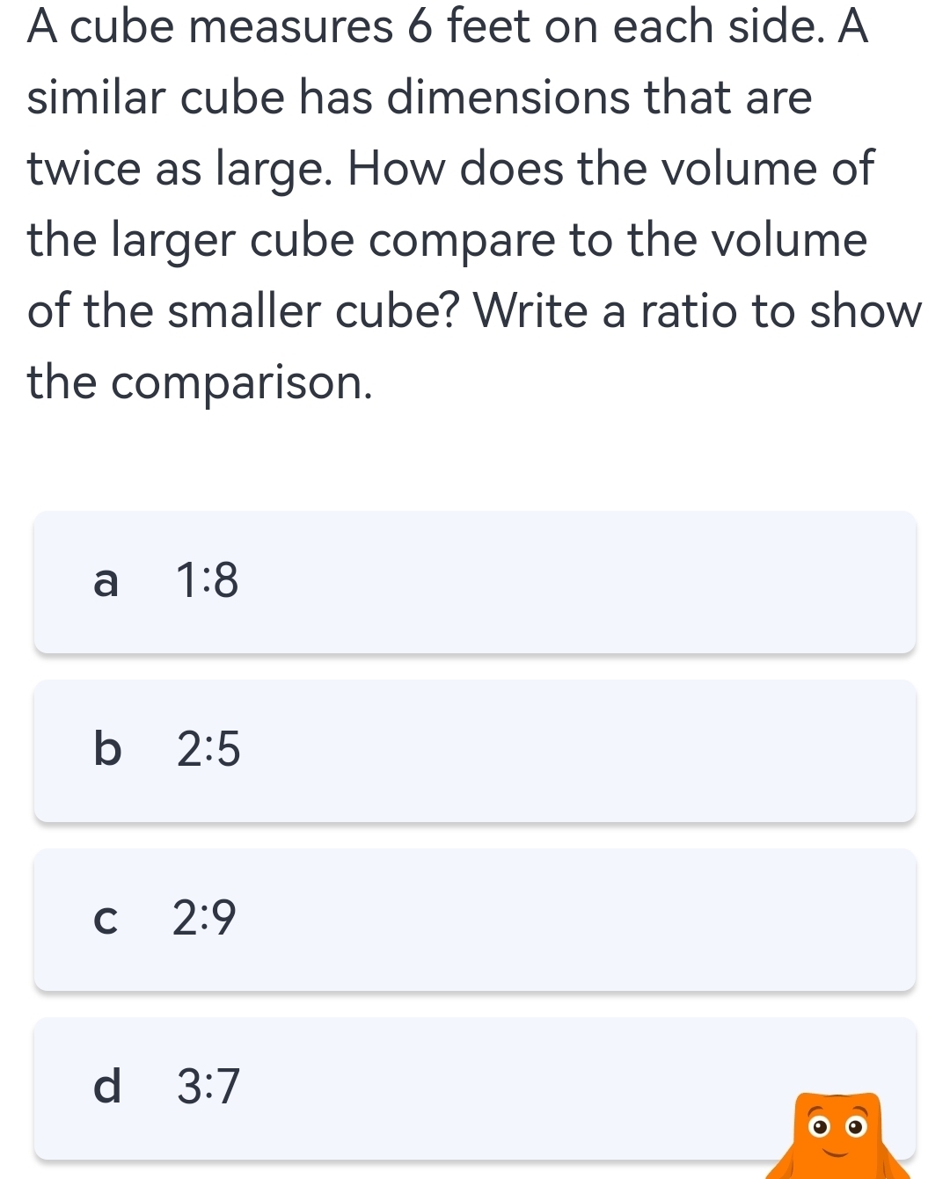950x1179 pixels.
Task: Click the letter d in the fourth option
Action: (x=107, y=1088)
